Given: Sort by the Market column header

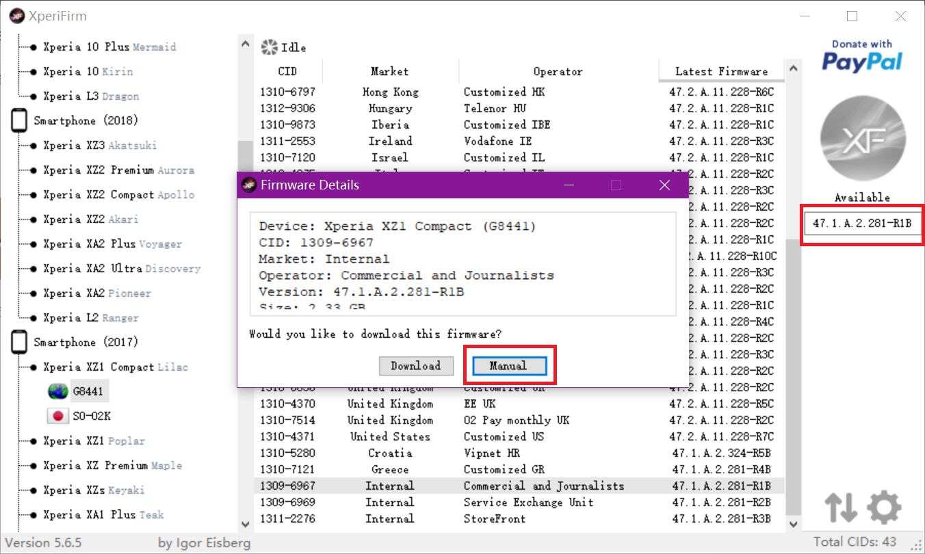Looking at the screenshot, I should point(389,71).
